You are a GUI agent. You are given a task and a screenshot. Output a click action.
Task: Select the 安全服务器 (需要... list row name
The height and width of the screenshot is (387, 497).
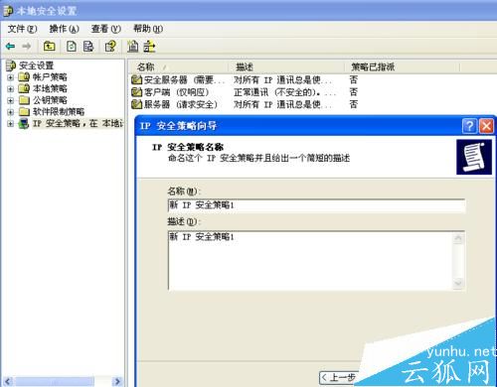[x=184, y=79]
